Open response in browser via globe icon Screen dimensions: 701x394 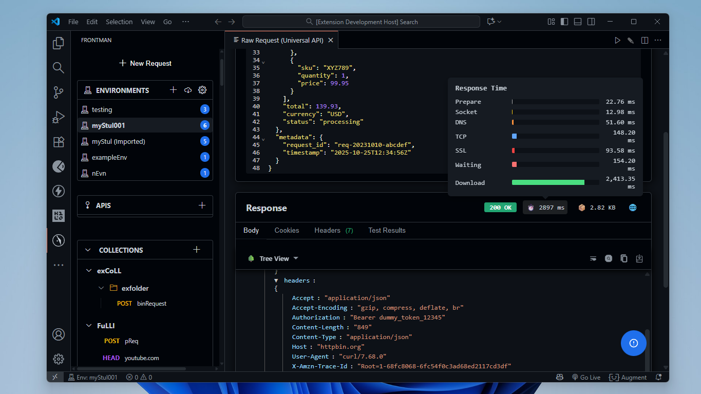tap(633, 208)
